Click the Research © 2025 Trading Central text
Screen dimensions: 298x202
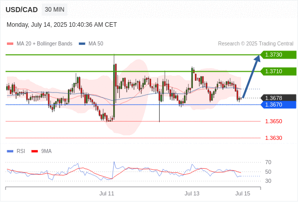(256, 44)
